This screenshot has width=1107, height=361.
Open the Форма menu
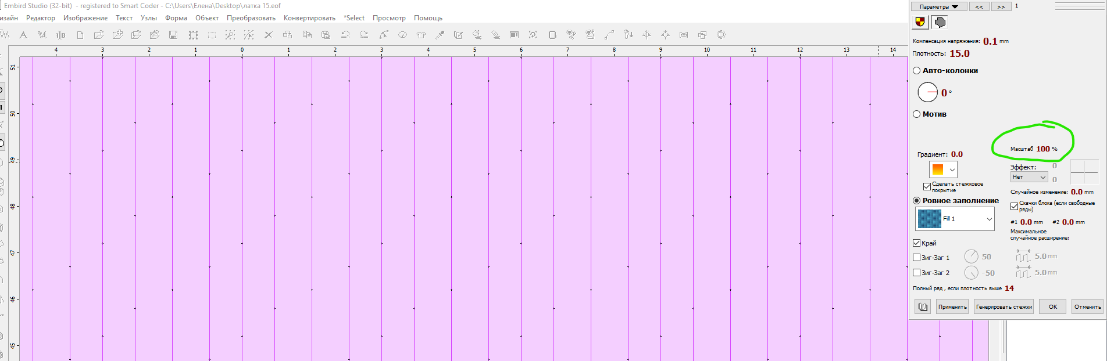click(176, 18)
